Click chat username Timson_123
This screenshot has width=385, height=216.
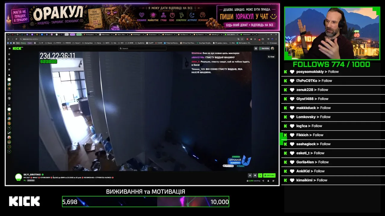click(x=198, y=69)
